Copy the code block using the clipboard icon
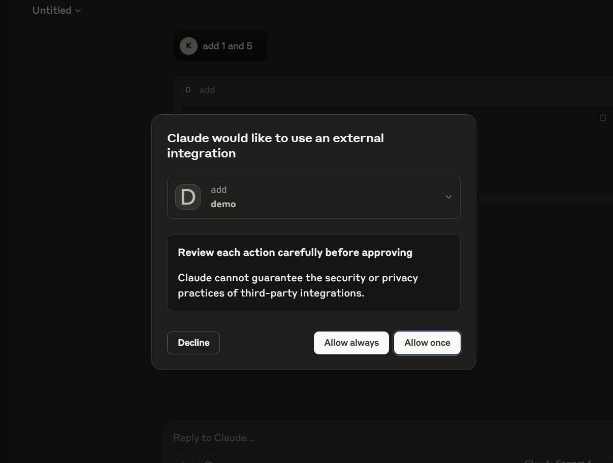This screenshot has height=463, width=613. (603, 117)
